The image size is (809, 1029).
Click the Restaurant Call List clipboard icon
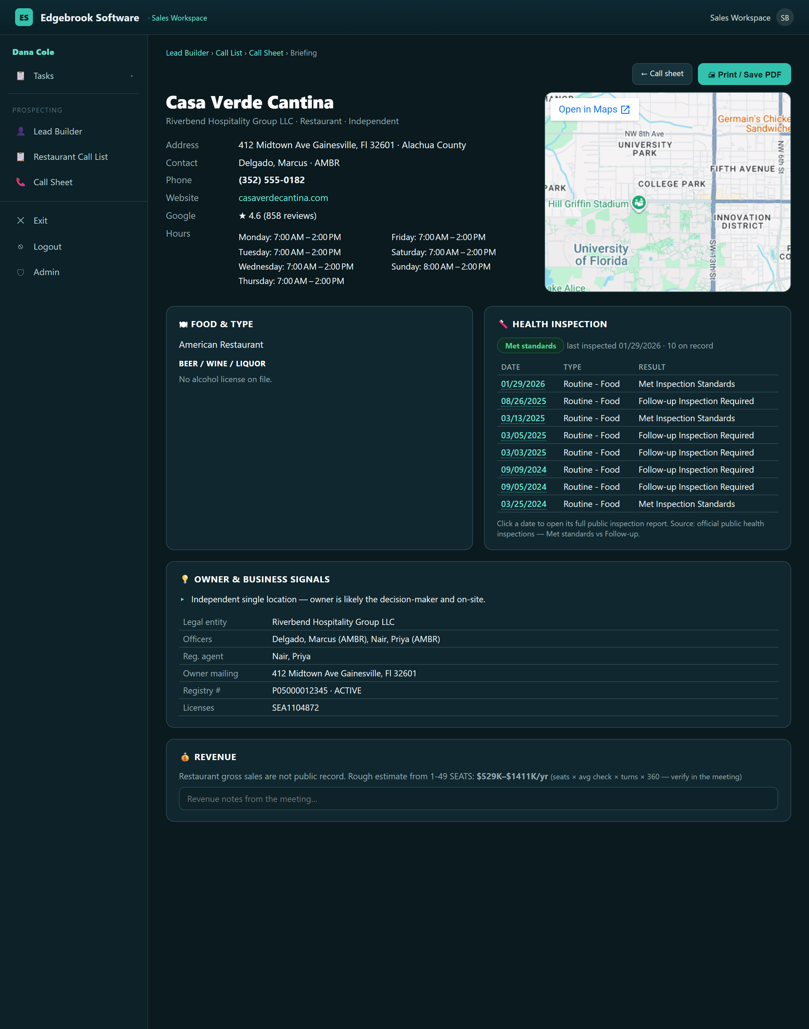click(20, 157)
